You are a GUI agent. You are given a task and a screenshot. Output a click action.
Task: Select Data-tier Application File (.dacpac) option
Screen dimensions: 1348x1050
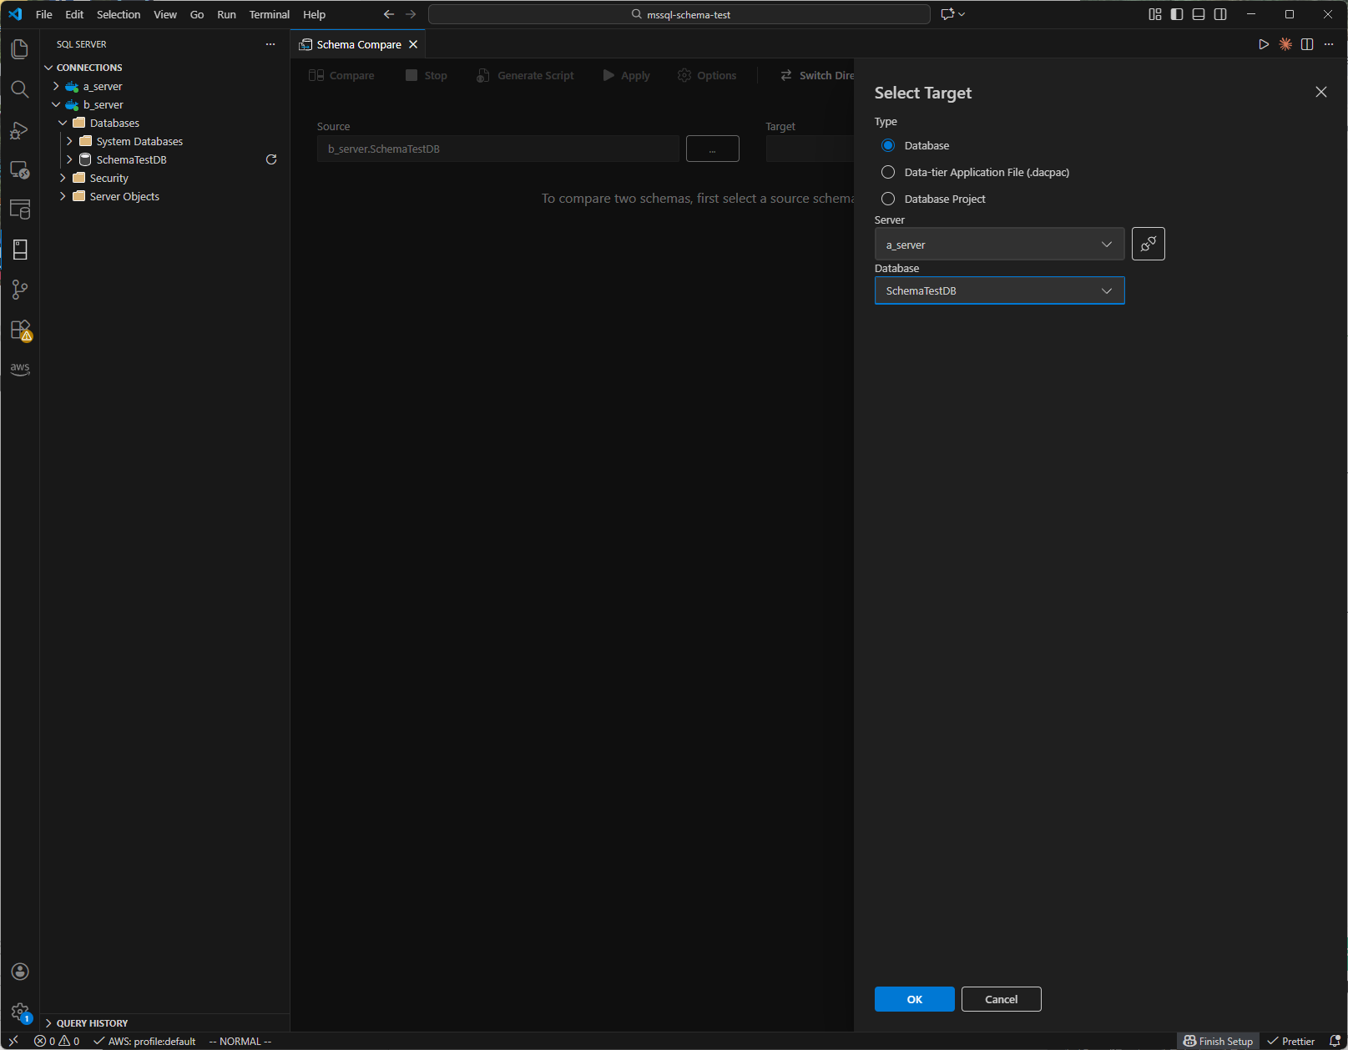tap(888, 172)
